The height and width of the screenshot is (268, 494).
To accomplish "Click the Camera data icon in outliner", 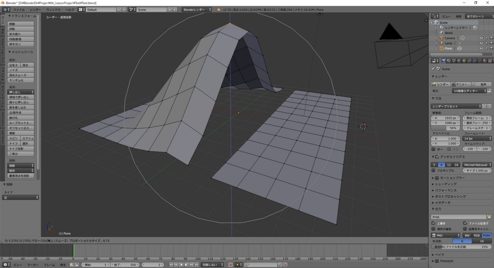I will (x=463, y=38).
